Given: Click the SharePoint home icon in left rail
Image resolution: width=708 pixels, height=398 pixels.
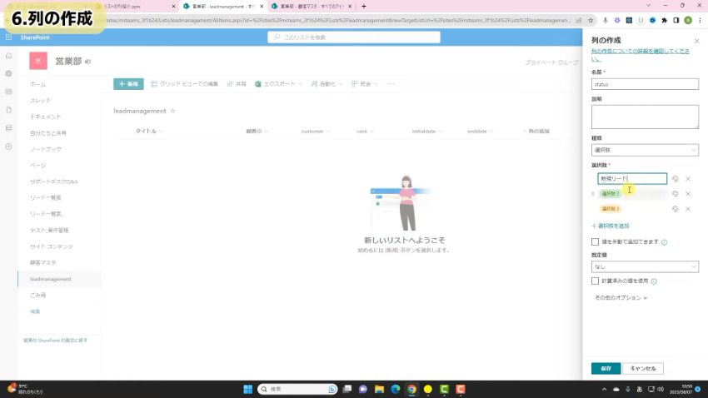Looking at the screenshot, I should tap(8, 55).
